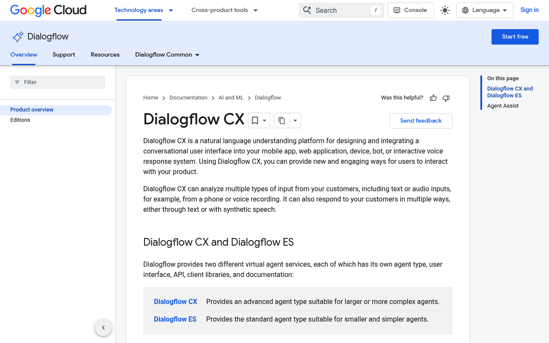Click the Start free button
549x343 pixels.
[515, 37]
